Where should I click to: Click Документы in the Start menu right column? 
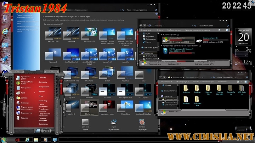(42, 82)
